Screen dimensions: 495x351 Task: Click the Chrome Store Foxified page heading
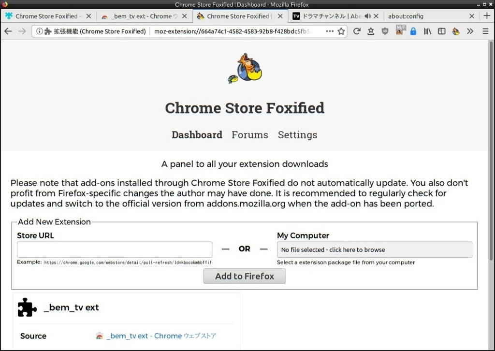[245, 108]
